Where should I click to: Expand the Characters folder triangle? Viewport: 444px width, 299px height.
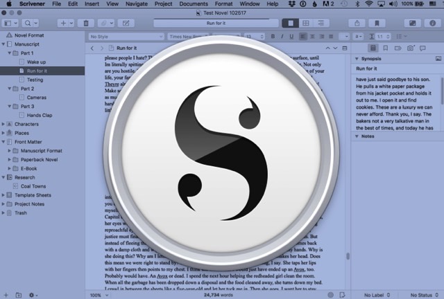(x=3, y=124)
